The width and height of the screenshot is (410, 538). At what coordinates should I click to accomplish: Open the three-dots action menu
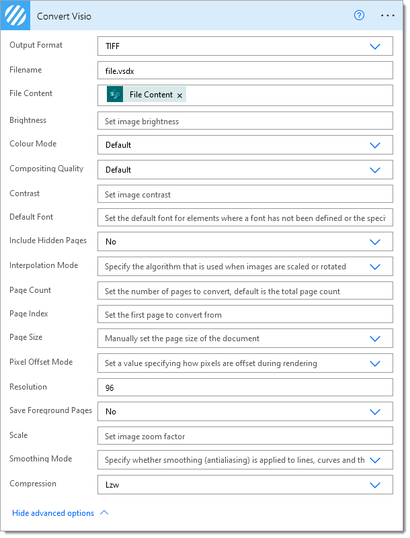coord(388,15)
